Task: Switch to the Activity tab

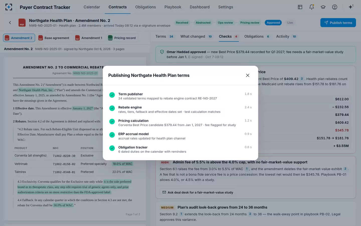Action: [x=286, y=36]
